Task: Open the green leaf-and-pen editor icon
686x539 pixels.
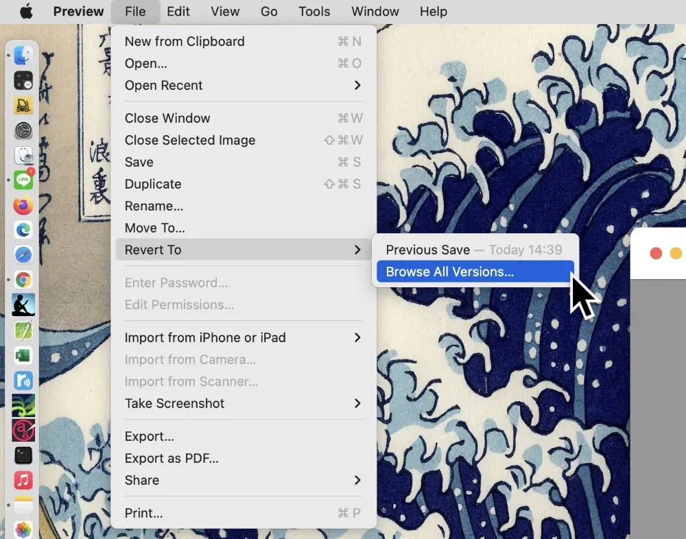Action: [x=23, y=331]
